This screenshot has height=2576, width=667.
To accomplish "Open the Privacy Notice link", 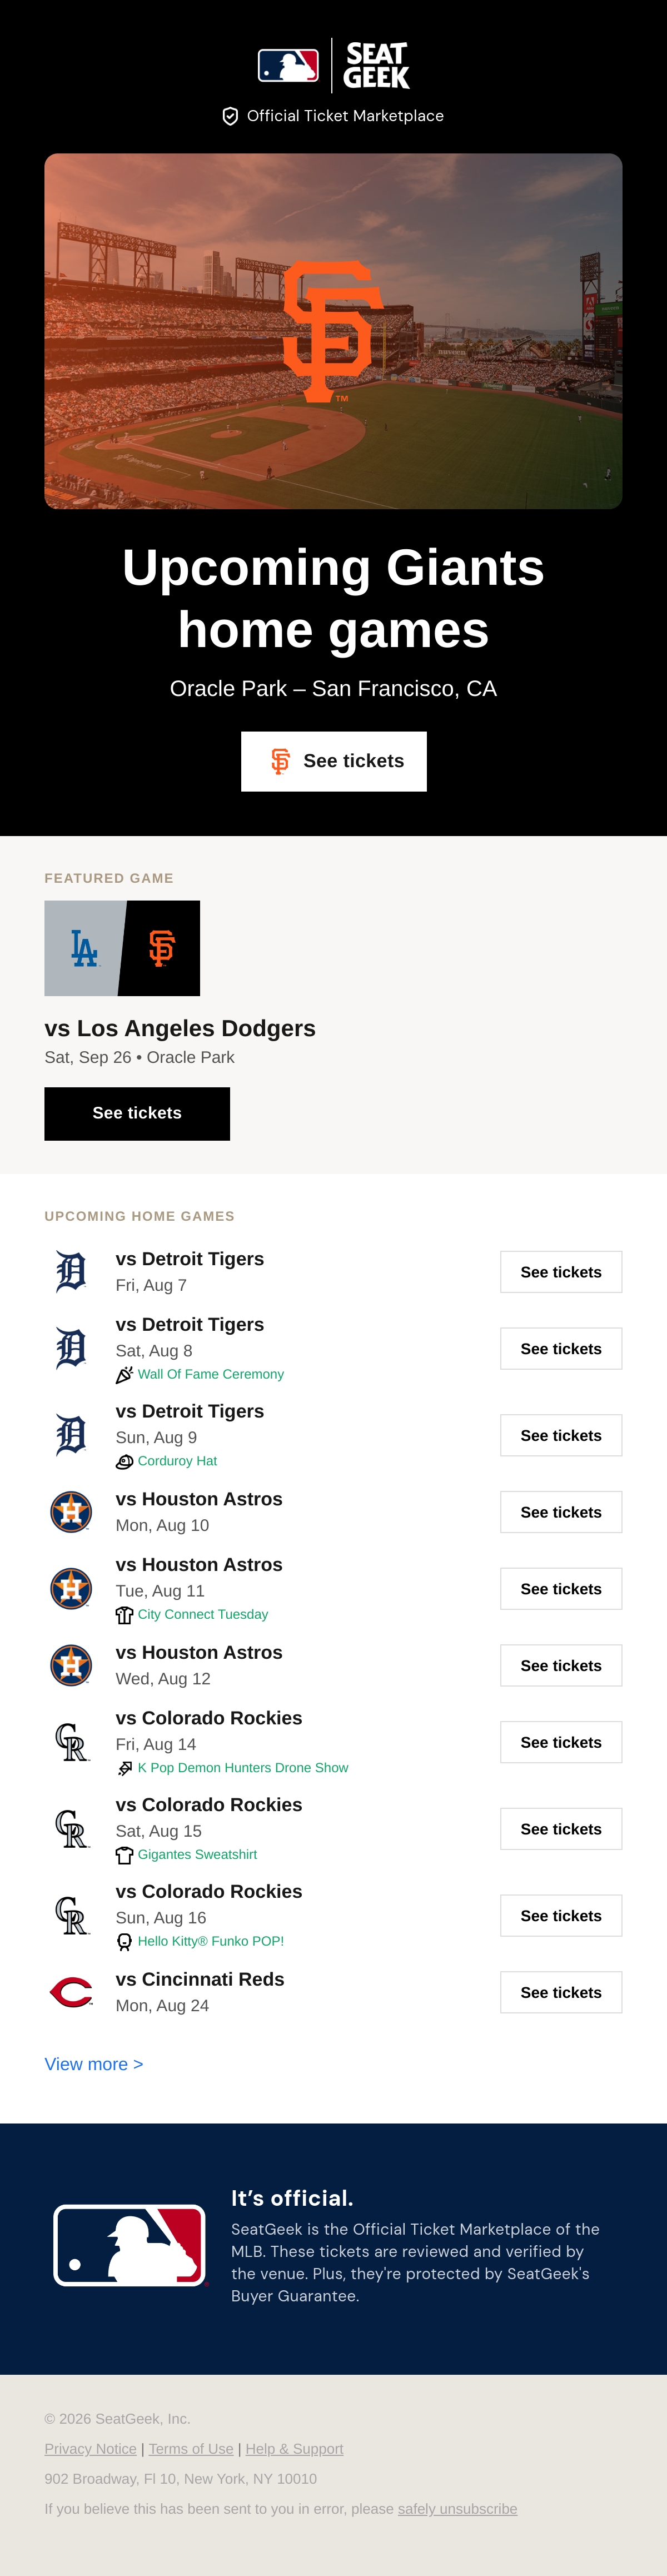I will [x=90, y=2448].
